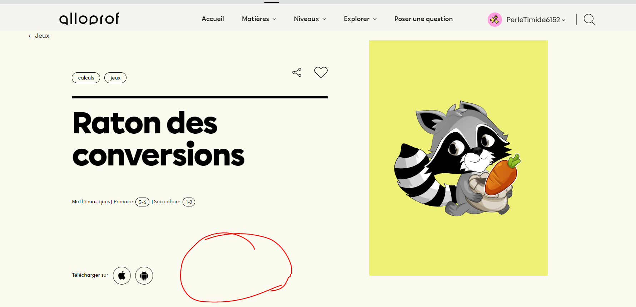The image size is (636, 307).
Task: Toggle the heart favorite icon
Action: 321,72
